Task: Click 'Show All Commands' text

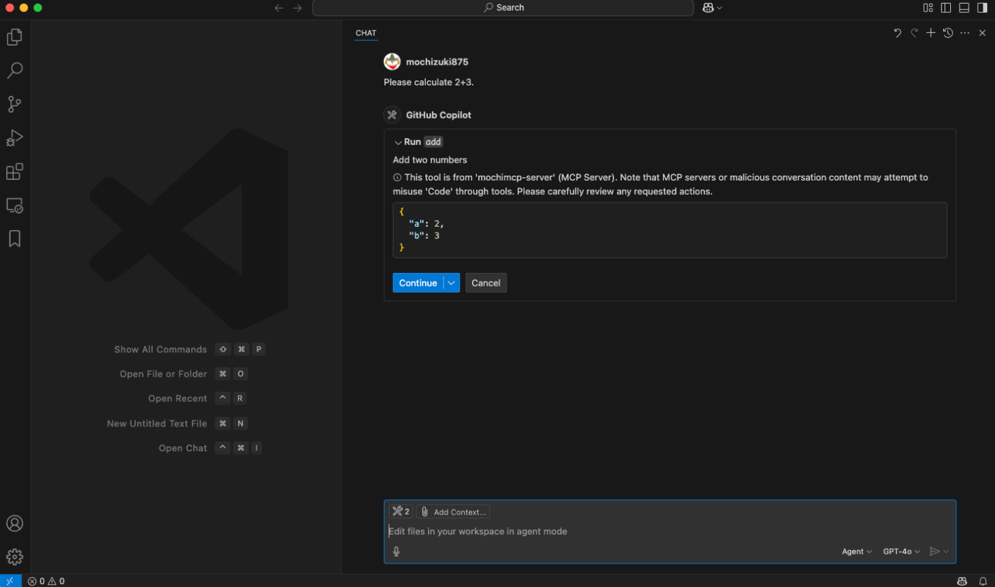Action: click(x=161, y=350)
